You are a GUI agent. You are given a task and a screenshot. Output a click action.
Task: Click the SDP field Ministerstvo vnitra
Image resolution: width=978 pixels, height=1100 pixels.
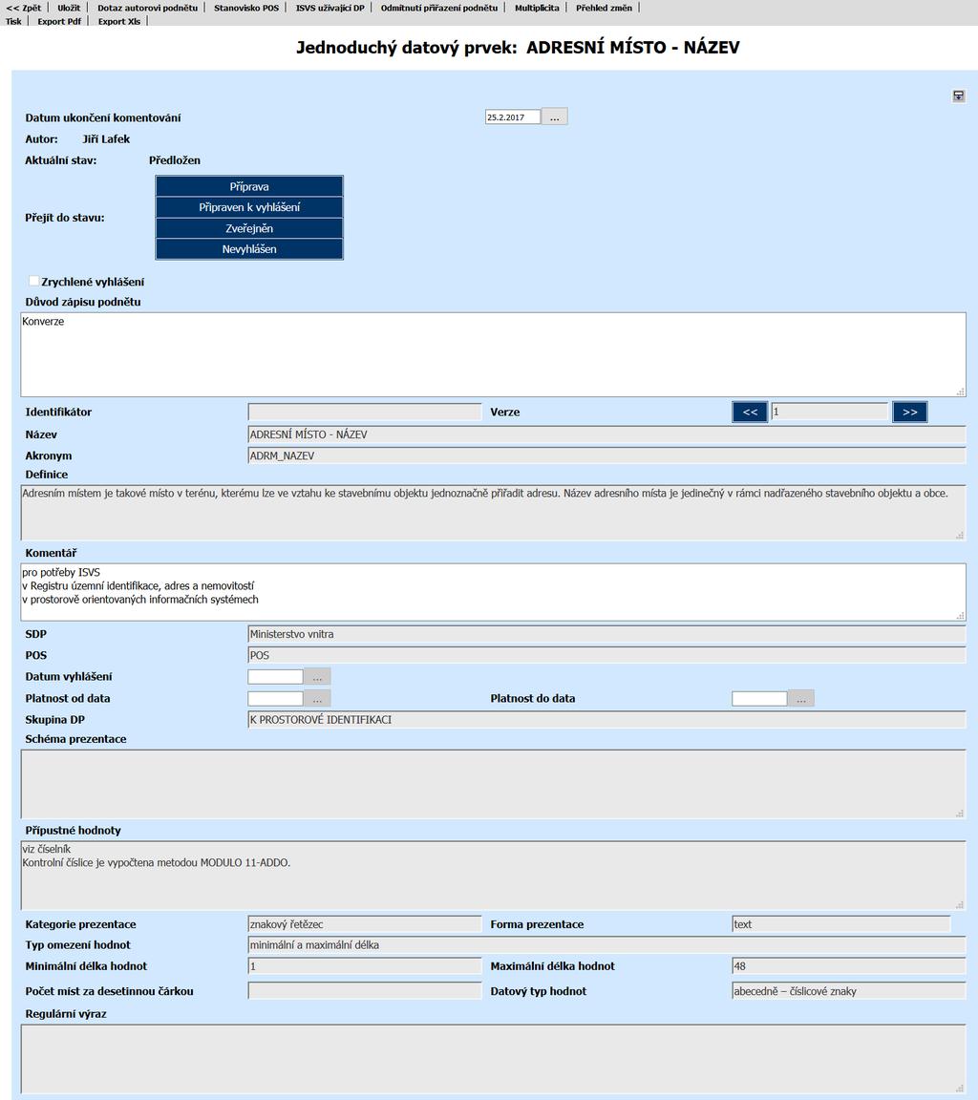pos(606,634)
